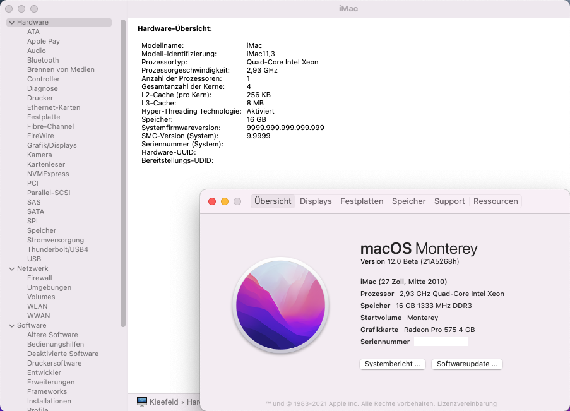
Task: Select ATA in the sidebar
Action: coord(33,32)
